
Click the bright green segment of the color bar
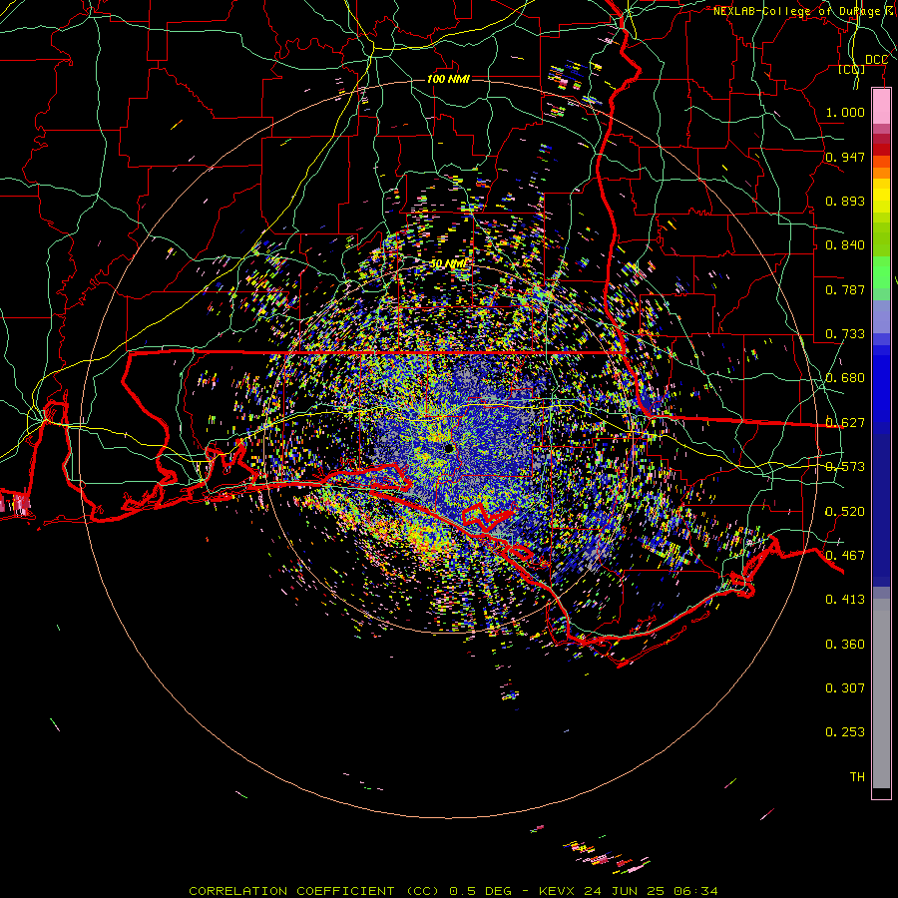point(881,272)
